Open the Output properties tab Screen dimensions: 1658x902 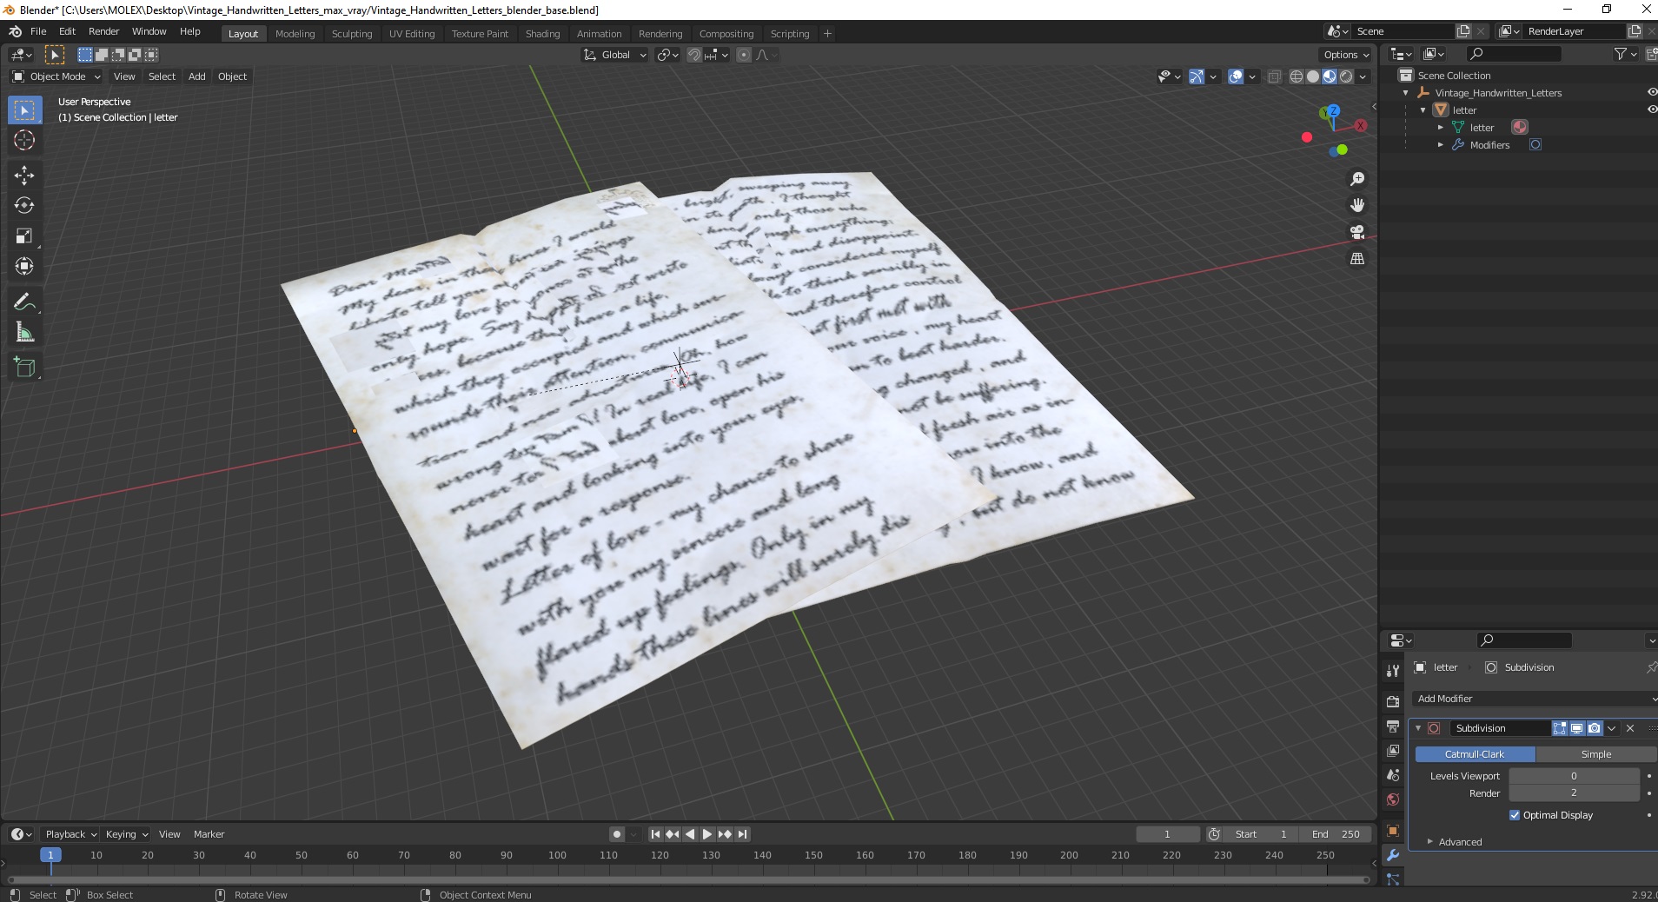pyautogui.click(x=1393, y=726)
